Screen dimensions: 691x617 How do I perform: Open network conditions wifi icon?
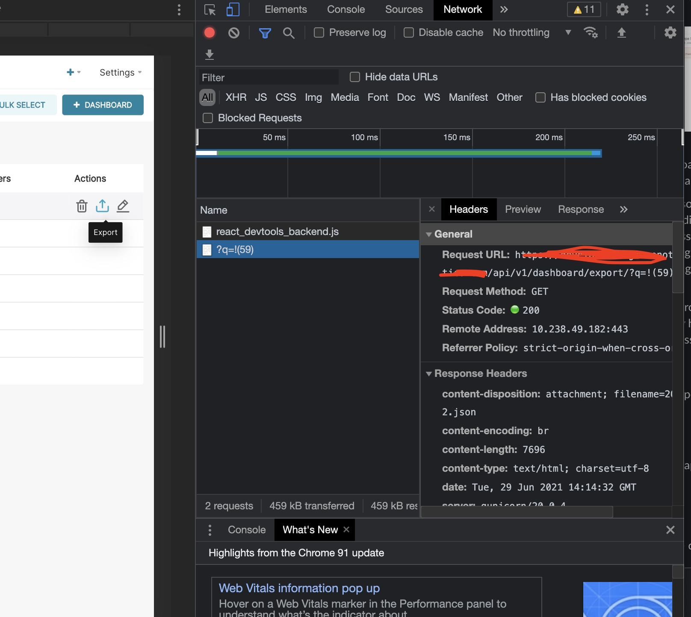[591, 32]
